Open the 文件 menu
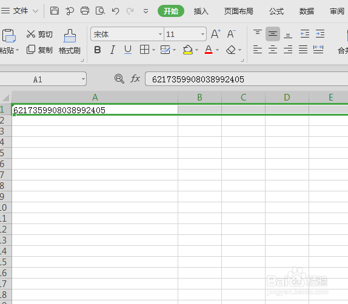 click(x=21, y=11)
